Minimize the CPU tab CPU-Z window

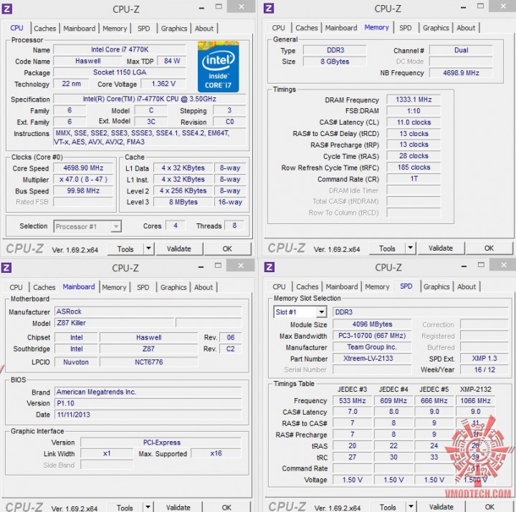201,7
